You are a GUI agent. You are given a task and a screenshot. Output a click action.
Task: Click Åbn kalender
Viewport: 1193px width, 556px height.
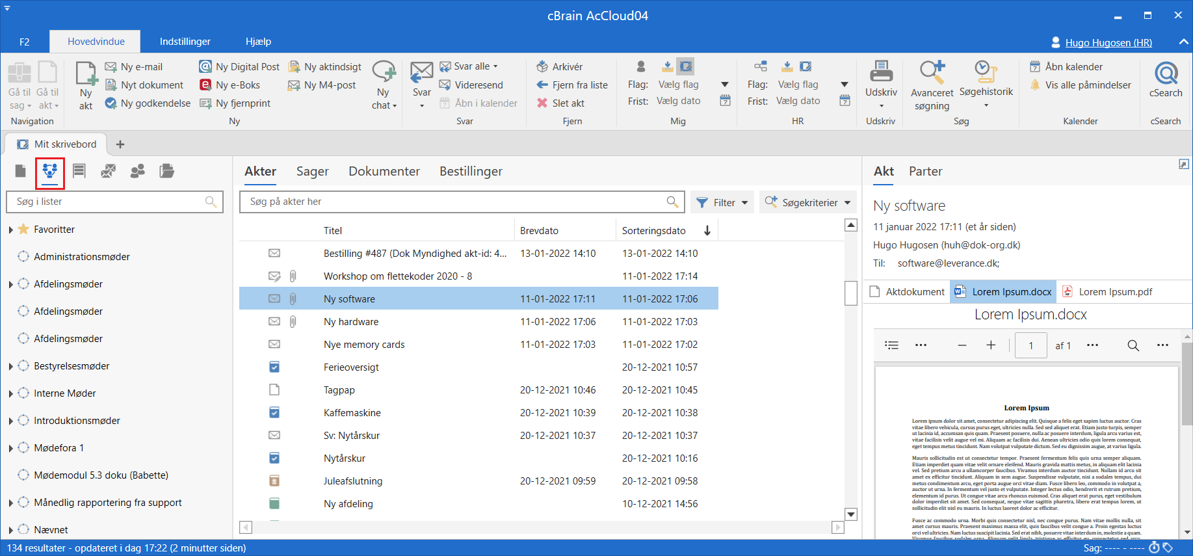pyautogui.click(x=1066, y=66)
